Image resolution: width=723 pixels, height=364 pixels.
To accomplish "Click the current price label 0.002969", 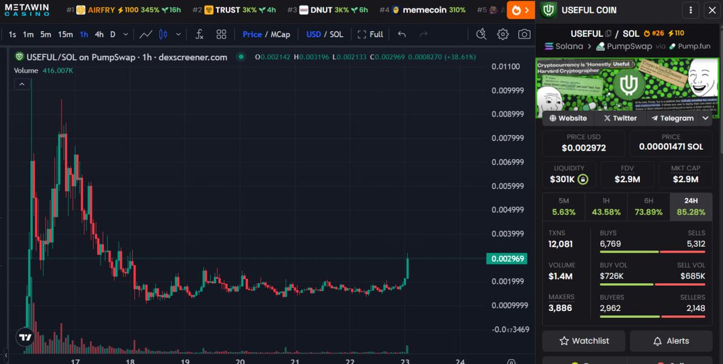I will point(507,259).
